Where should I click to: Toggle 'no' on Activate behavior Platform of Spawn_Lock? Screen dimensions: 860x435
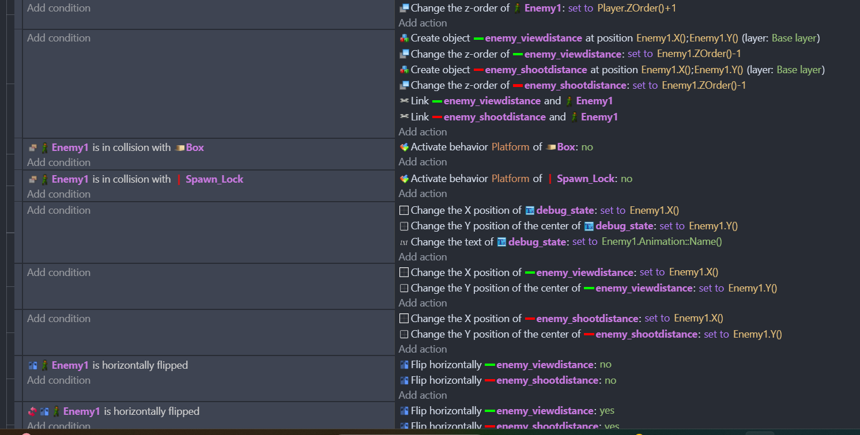tap(626, 179)
